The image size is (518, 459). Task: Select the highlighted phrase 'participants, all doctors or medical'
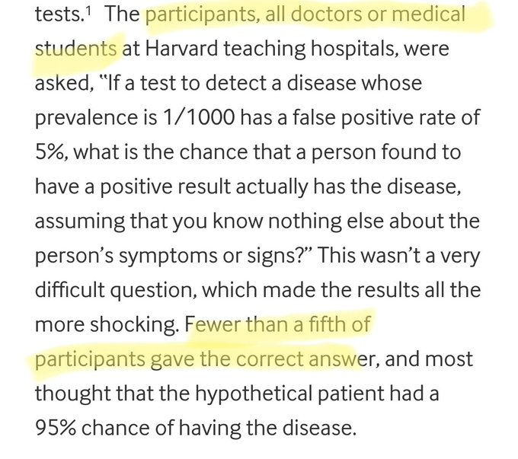(x=305, y=15)
